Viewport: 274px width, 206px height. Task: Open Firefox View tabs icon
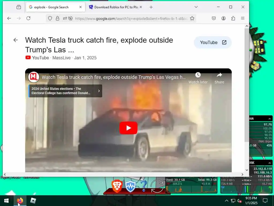pos(19,7)
